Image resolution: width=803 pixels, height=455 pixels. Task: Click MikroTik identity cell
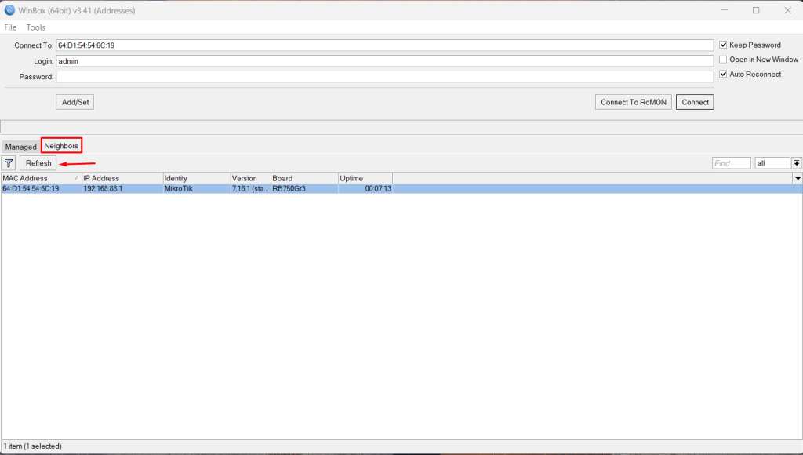[197, 188]
